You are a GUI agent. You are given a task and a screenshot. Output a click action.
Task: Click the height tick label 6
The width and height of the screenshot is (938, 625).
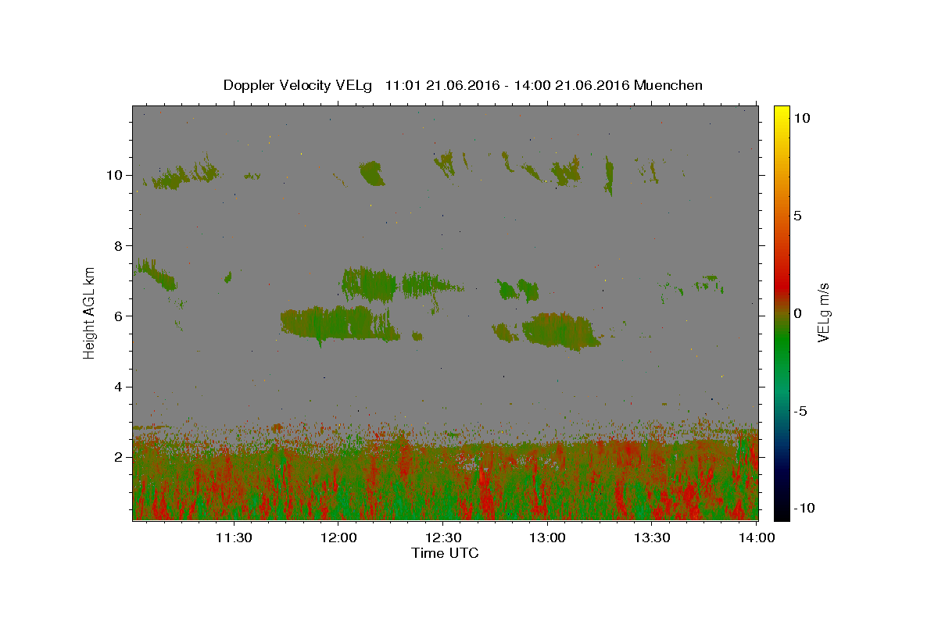tap(119, 316)
